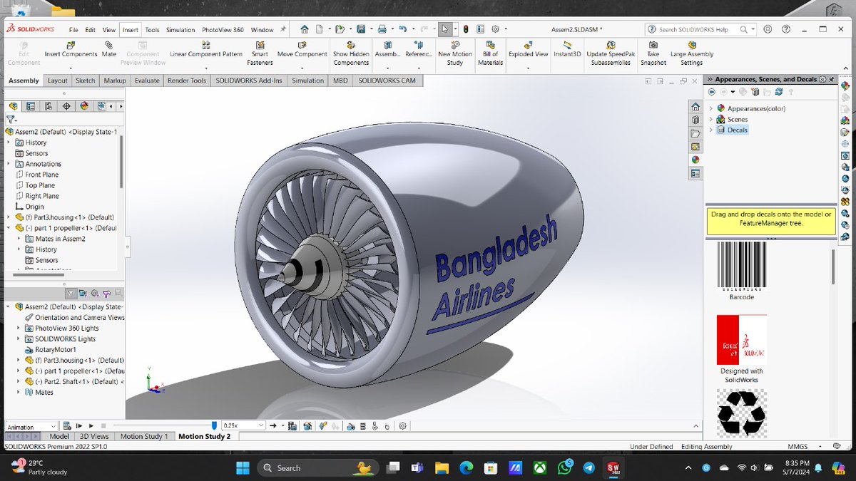
Task: Click the Save icon
Action: (x=361, y=29)
